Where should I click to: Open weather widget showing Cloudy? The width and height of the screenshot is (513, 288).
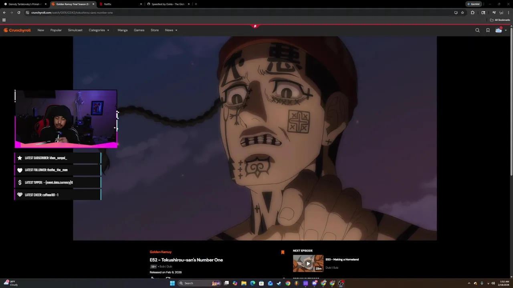pos(11,283)
